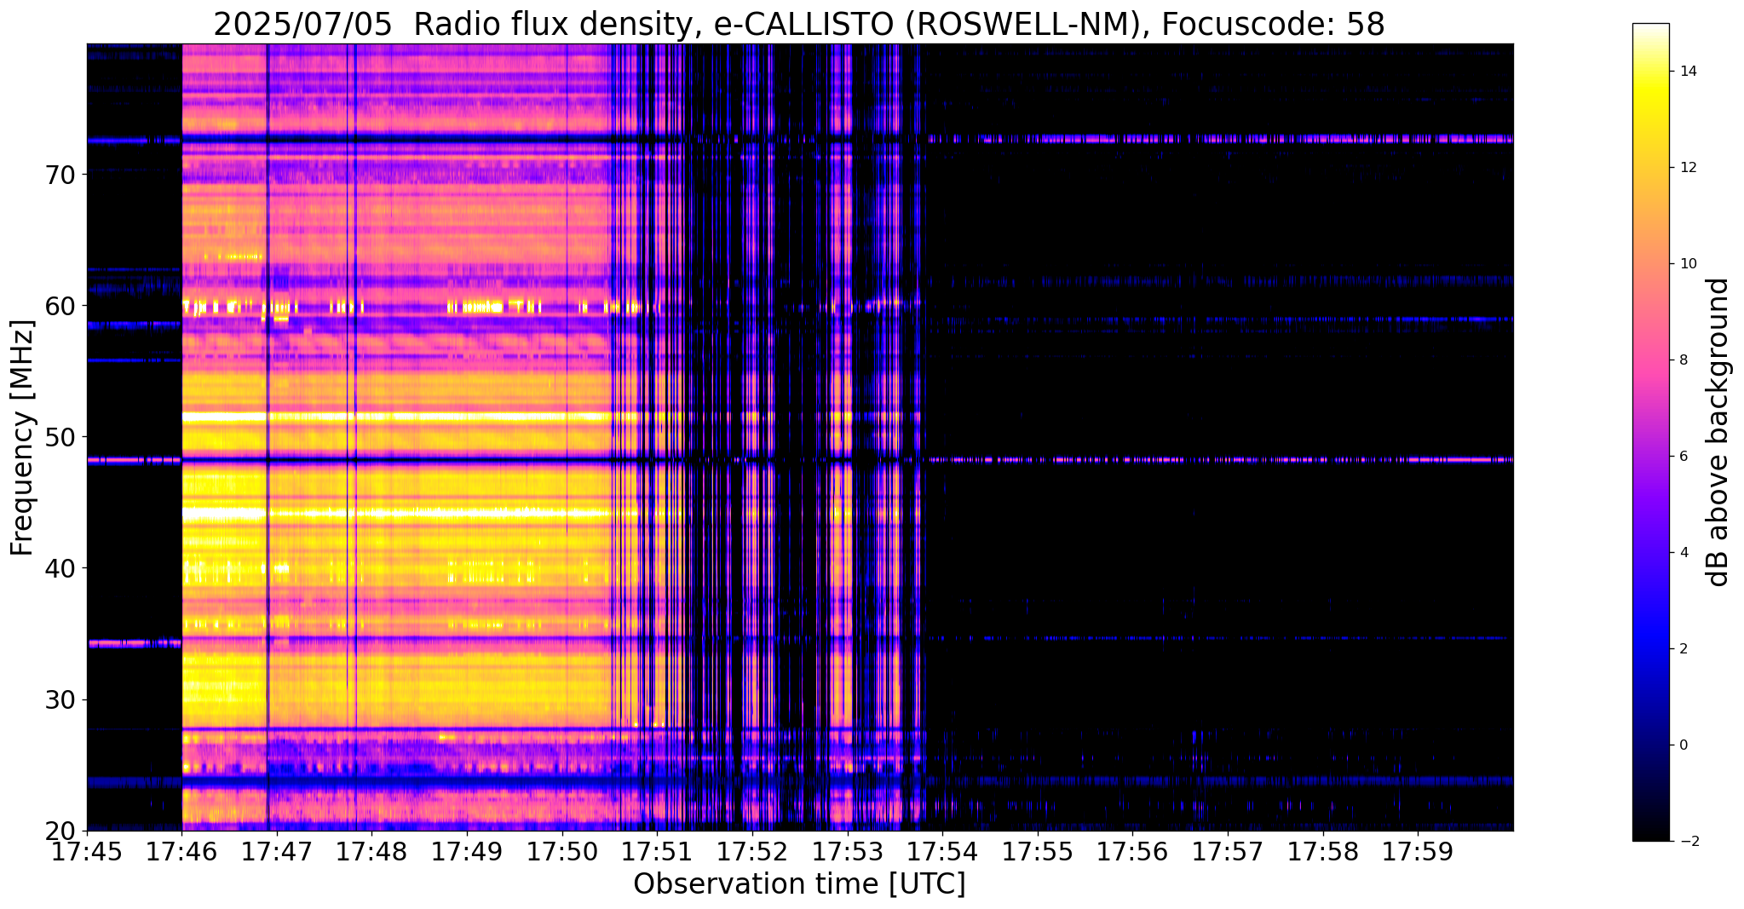Click the 17:53 time tick label
Viewport: 1744px width, 909px height.
848,850
